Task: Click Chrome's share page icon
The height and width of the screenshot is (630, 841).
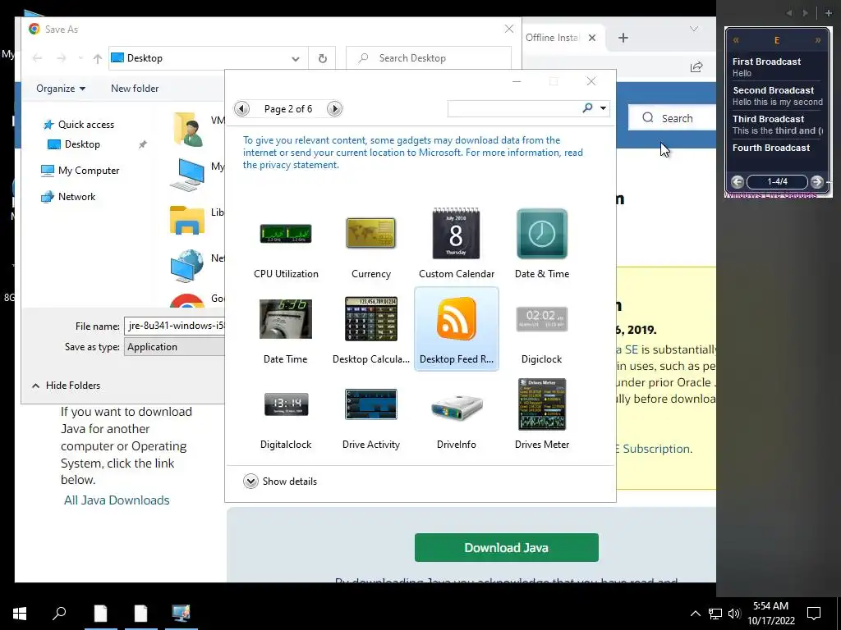Action: [696, 67]
